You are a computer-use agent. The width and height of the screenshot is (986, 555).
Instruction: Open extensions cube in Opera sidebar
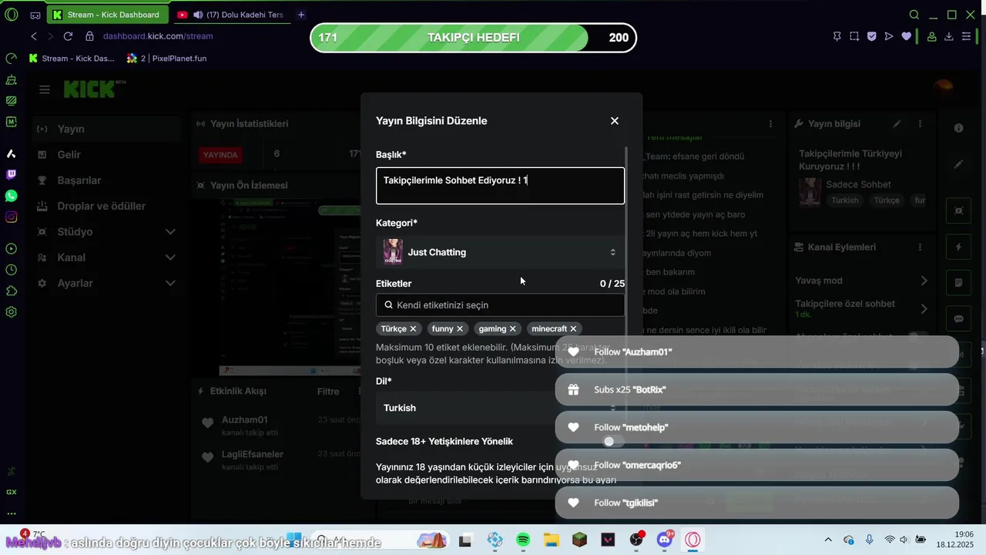point(11,291)
